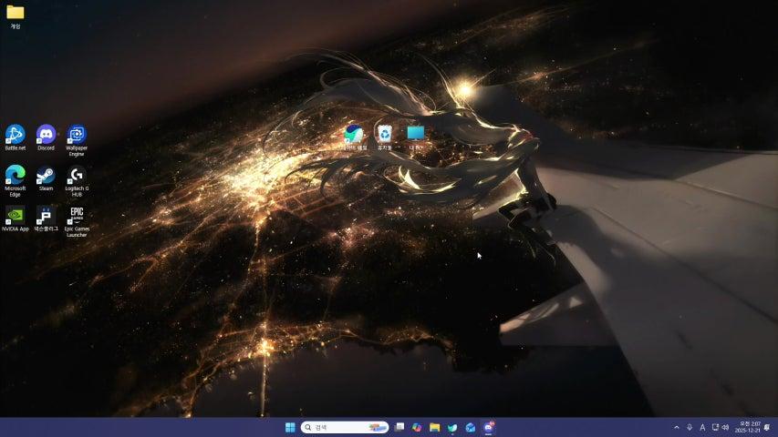Select the My PC (내 PC) icon
This screenshot has height=437, width=778.
(x=416, y=135)
